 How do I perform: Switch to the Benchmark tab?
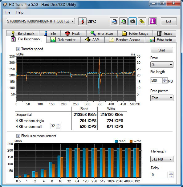(23, 33)
